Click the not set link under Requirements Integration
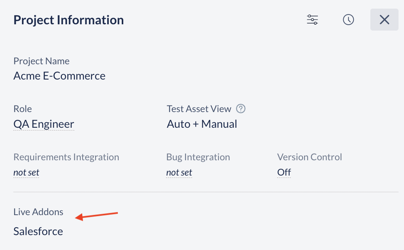The image size is (404, 250). coord(26,172)
